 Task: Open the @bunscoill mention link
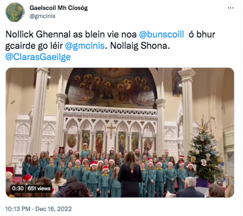tap(161, 34)
